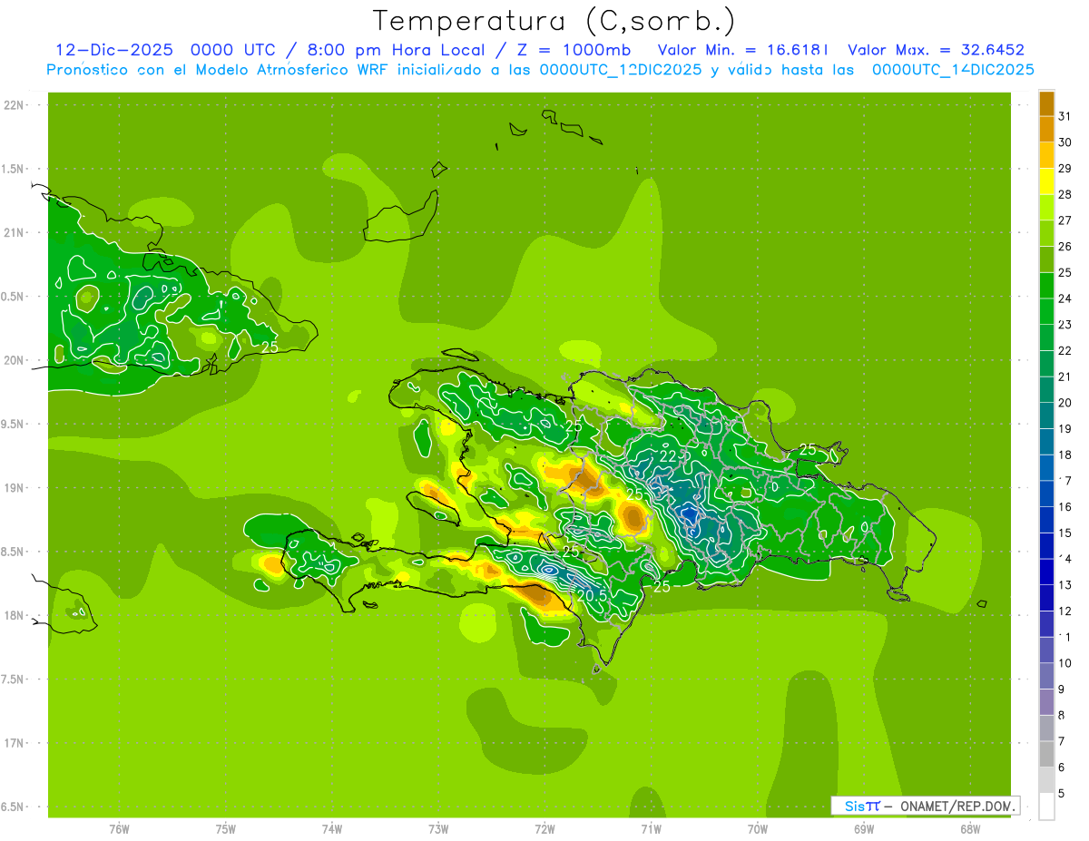
Task: Click the colorbar label "20"
Action: point(1064,403)
